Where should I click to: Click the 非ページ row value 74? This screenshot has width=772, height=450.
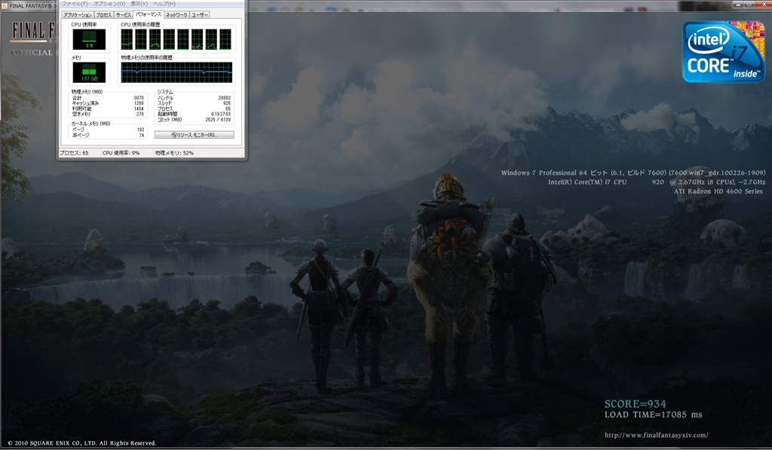point(141,135)
